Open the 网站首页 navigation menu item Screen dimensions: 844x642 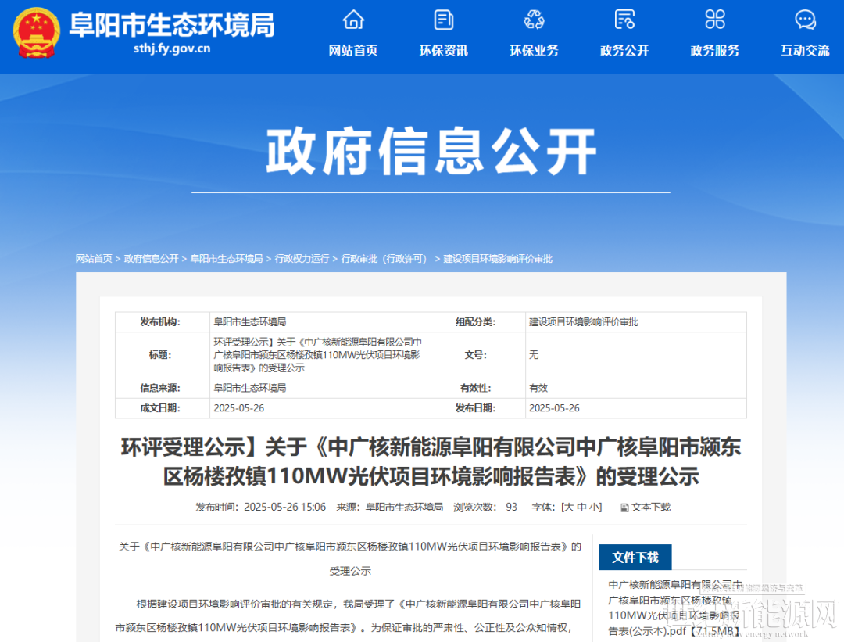coord(353,51)
